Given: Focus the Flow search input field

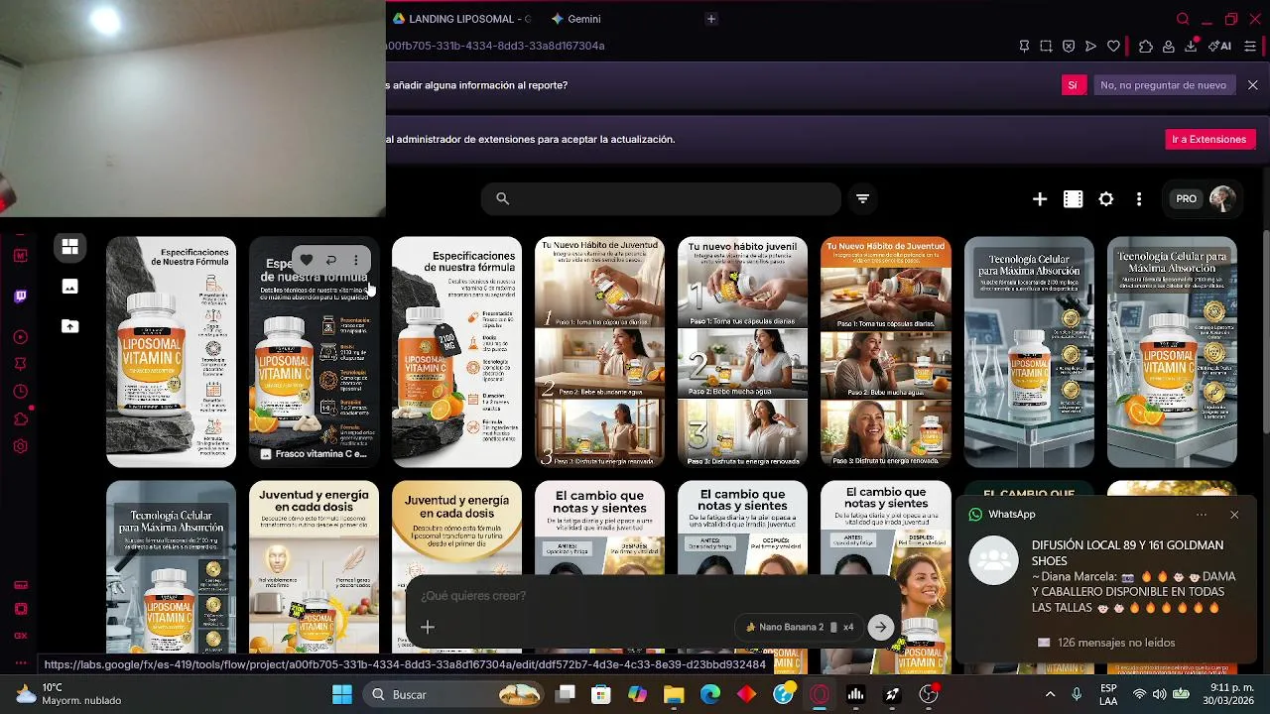Looking at the screenshot, I should coord(661,199).
